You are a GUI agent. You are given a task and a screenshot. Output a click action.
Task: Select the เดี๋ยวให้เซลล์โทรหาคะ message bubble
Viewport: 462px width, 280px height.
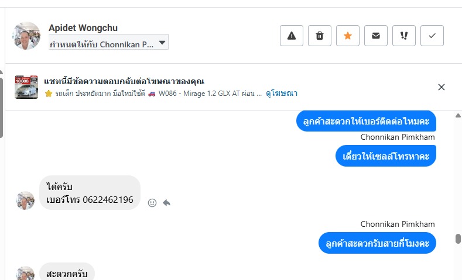click(386, 156)
